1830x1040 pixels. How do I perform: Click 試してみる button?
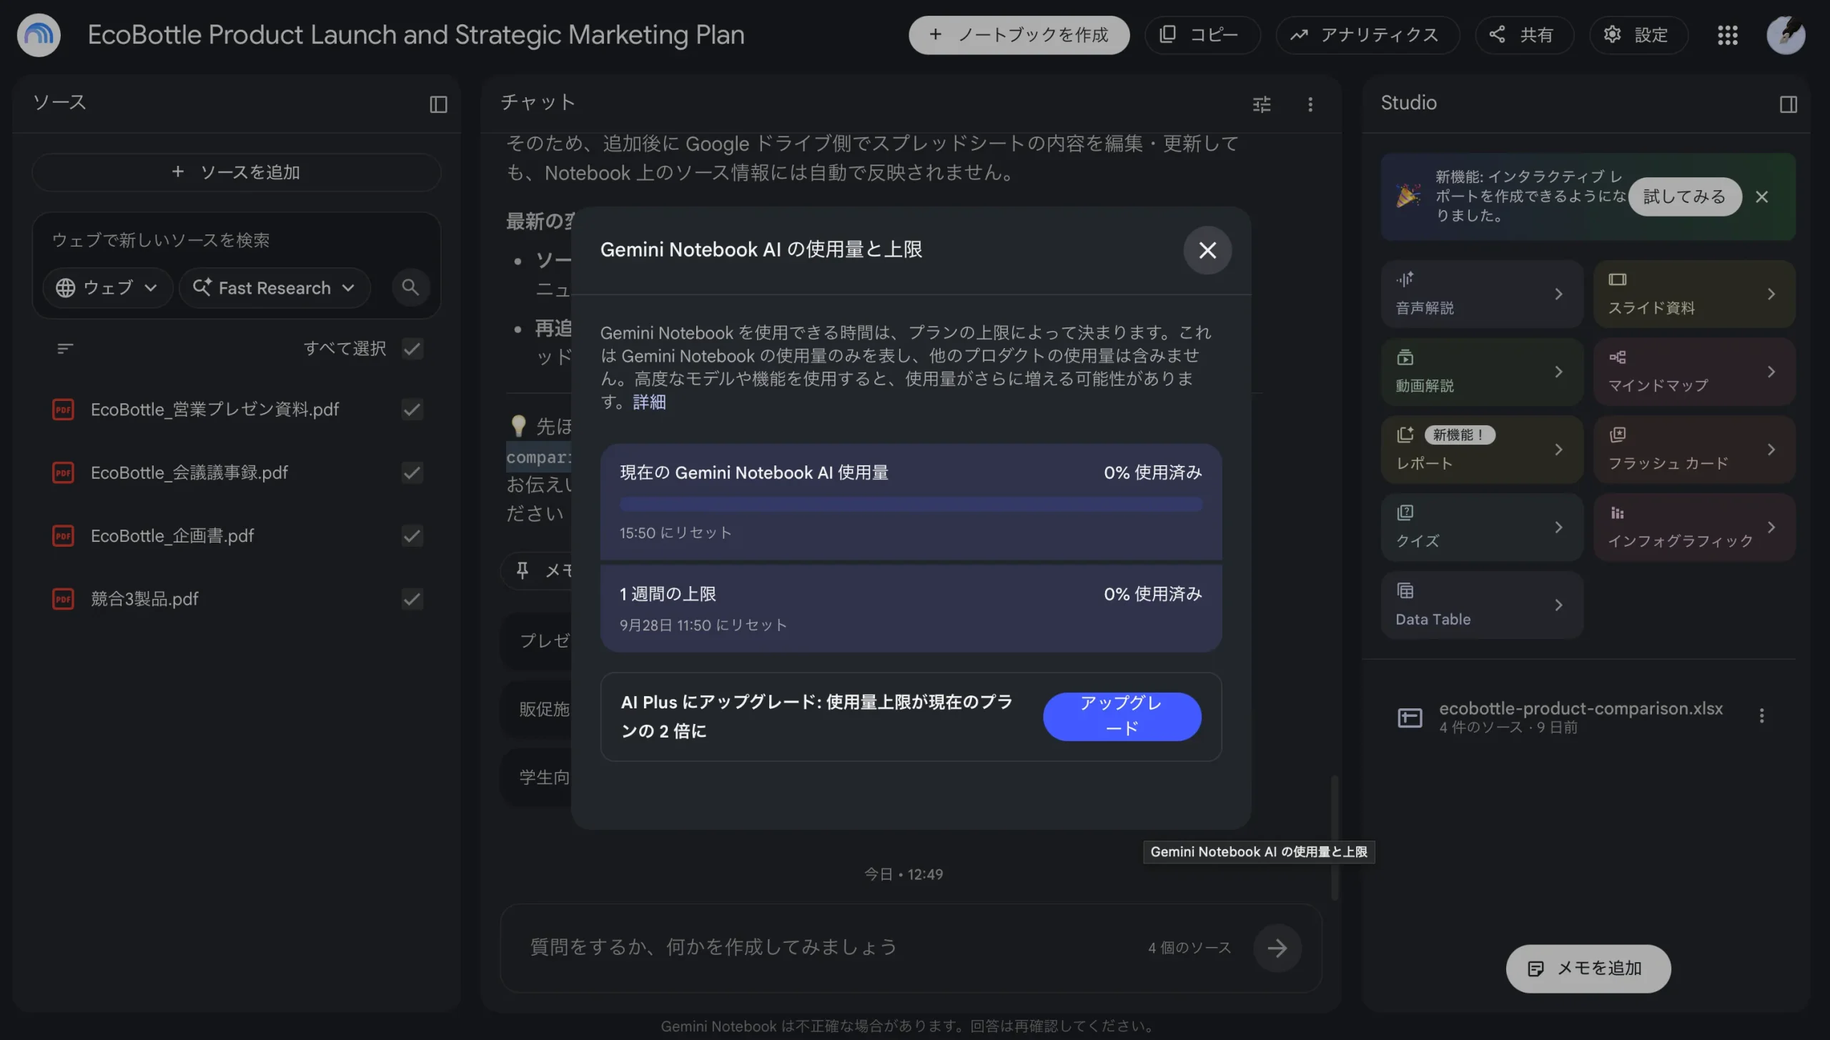tap(1685, 197)
